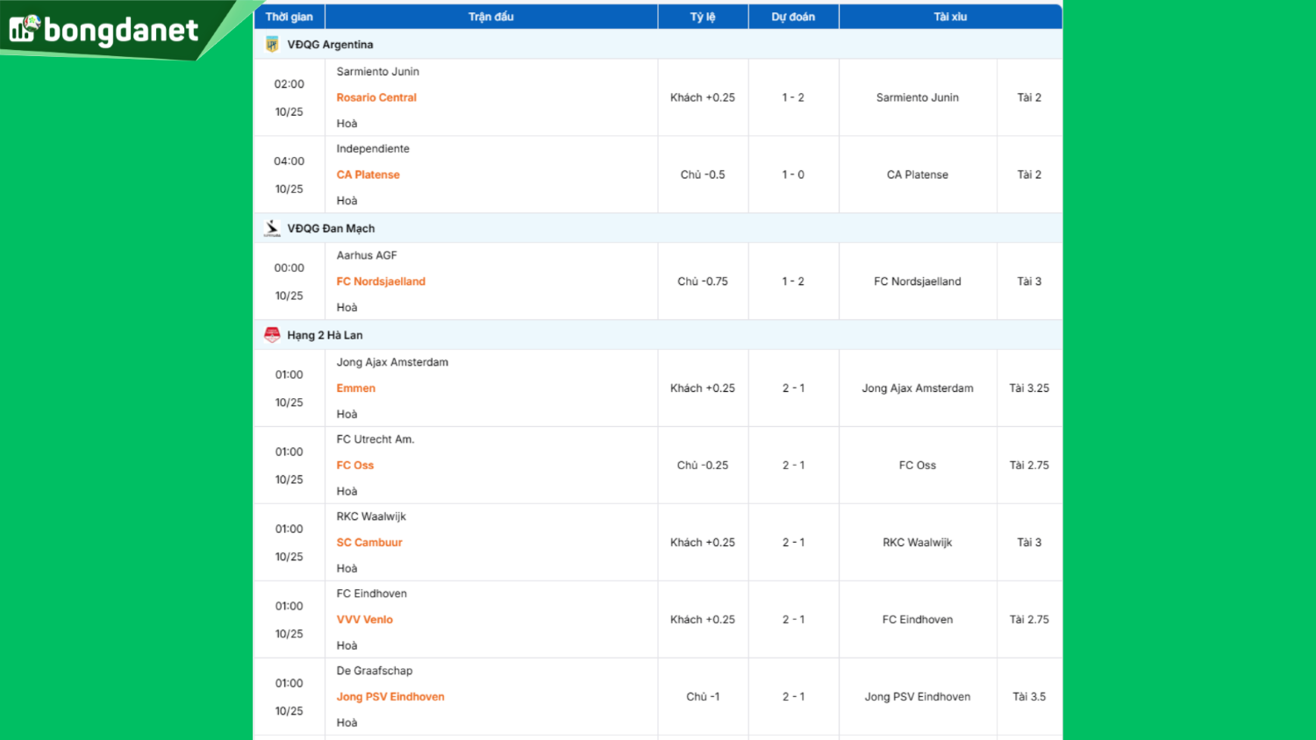Screen dimensions: 1316x740
Task: Click the FC Oss team link
Action: [x=354, y=466]
